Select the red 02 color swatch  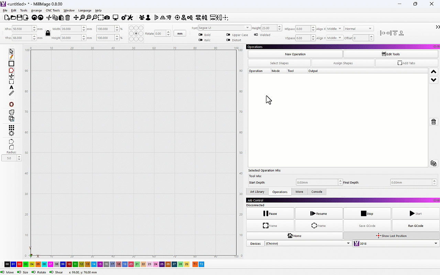(x=20, y=264)
